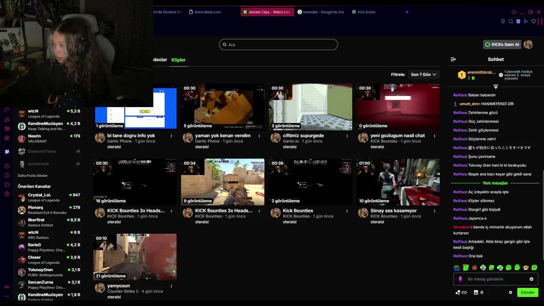
Task: Open the extensions puzzle sidebar icon
Action: (7, 185)
